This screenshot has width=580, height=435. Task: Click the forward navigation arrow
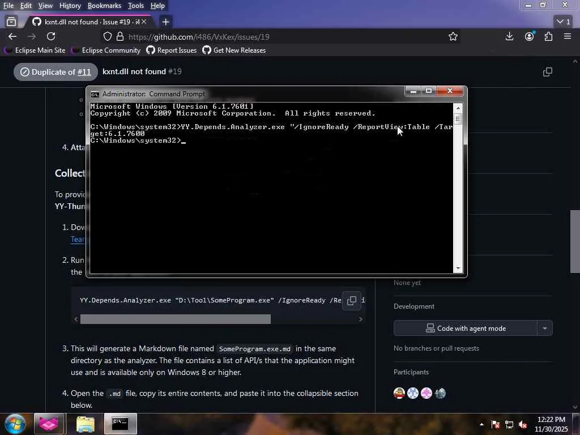pos(32,36)
